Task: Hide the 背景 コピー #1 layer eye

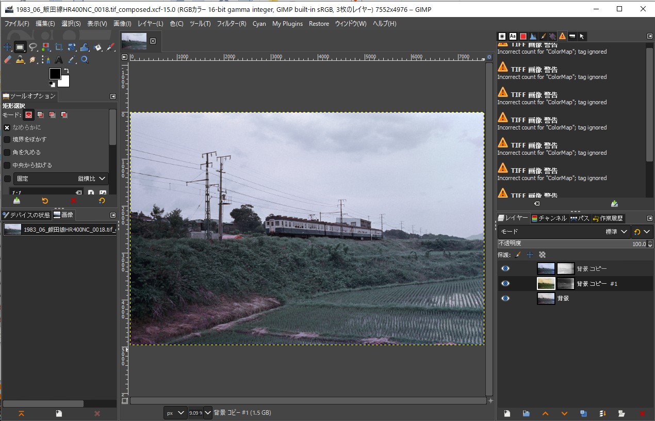Action: tap(505, 283)
